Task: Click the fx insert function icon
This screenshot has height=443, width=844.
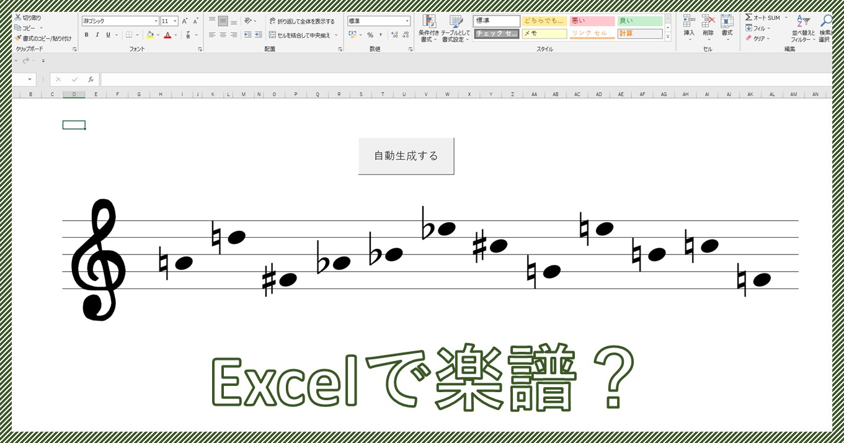Action: (91, 79)
